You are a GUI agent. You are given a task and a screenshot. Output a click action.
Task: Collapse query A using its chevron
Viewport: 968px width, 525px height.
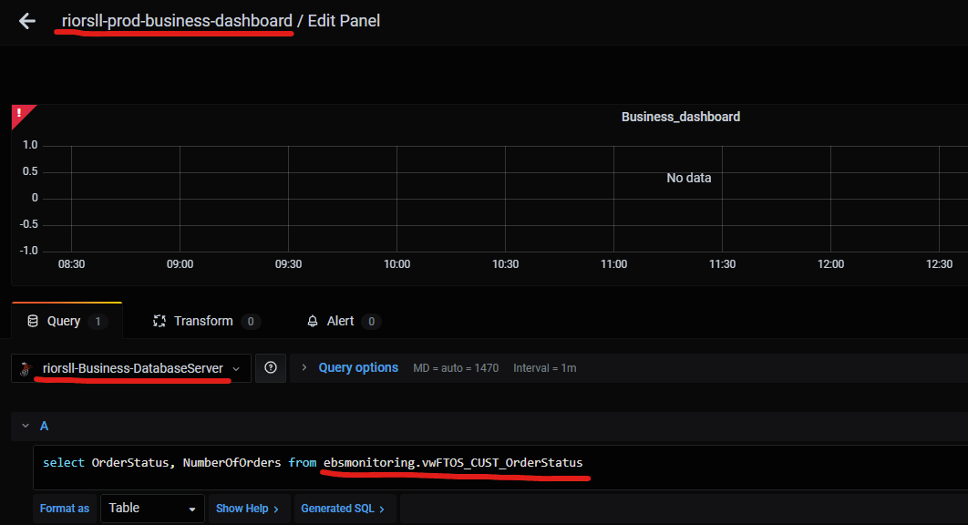(x=25, y=427)
